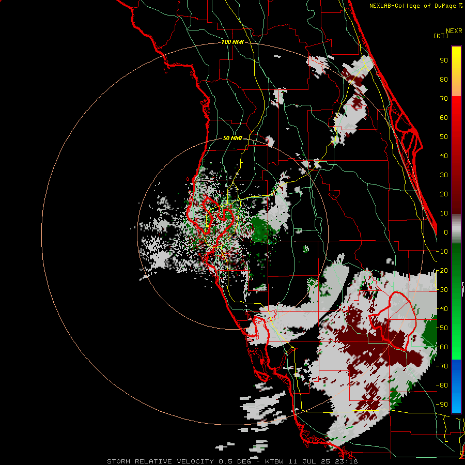Click the positive 30 knot scale label
Screen dimensions: 465x465
coord(444,175)
